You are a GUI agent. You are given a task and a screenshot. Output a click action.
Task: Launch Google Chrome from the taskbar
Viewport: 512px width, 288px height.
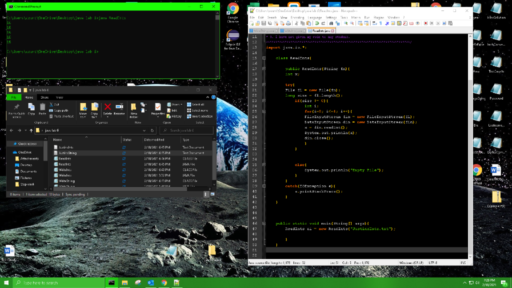coord(164,282)
